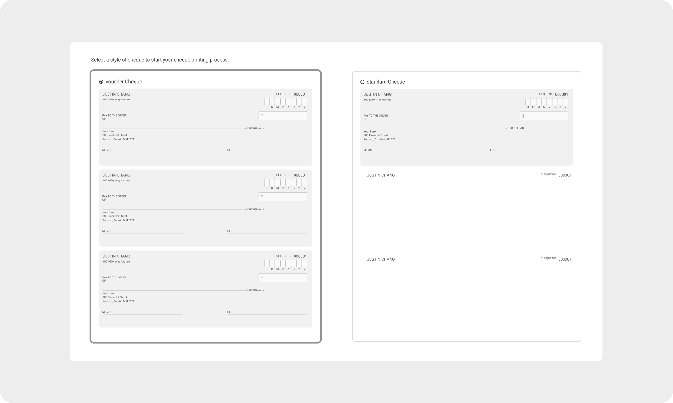Click the bottom voucher cheque preview
Screen dimensions: 673x403
point(205,302)
